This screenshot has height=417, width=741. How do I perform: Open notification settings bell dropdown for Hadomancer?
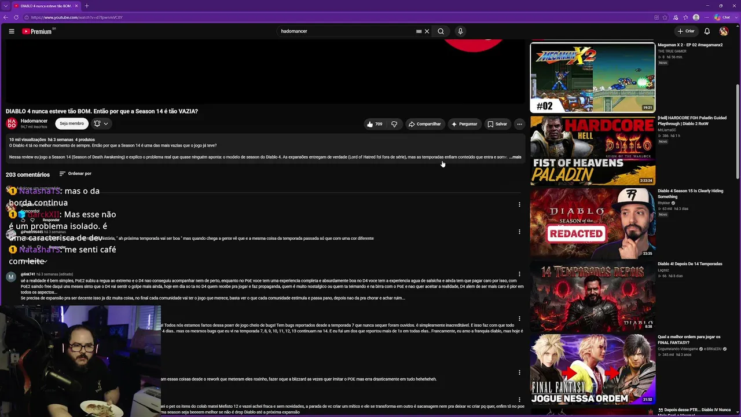(x=101, y=123)
